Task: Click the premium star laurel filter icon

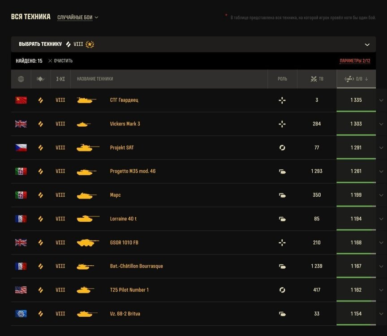Action: point(90,44)
